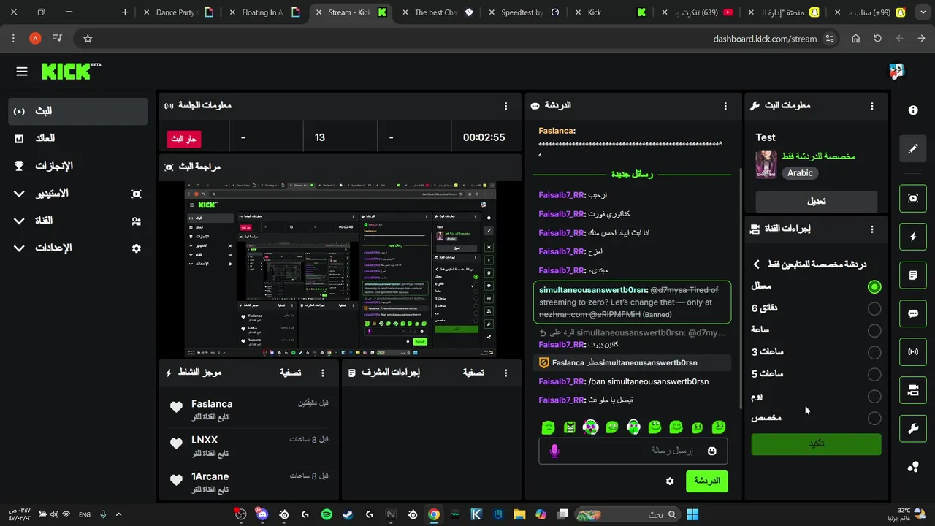This screenshot has height=526, width=935.
Task: Select the 6 دقائق radio option
Action: click(x=874, y=309)
